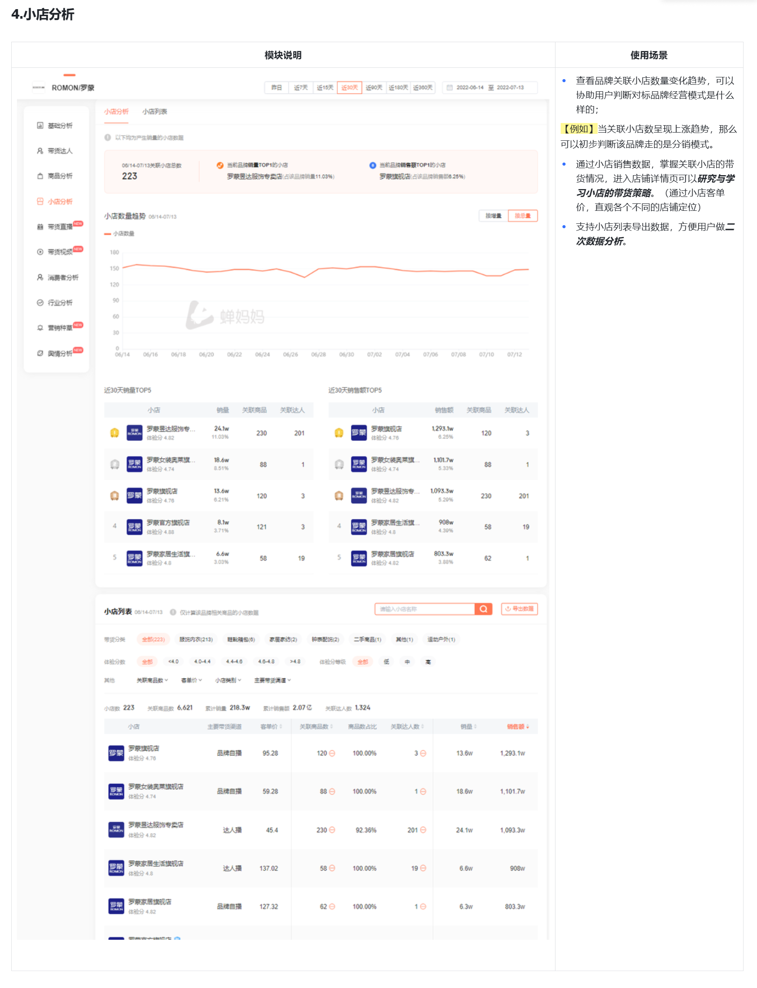Open 罗蒙女装奥莱旗舰店 in shop list
The image size is (757, 988).
pos(155,787)
